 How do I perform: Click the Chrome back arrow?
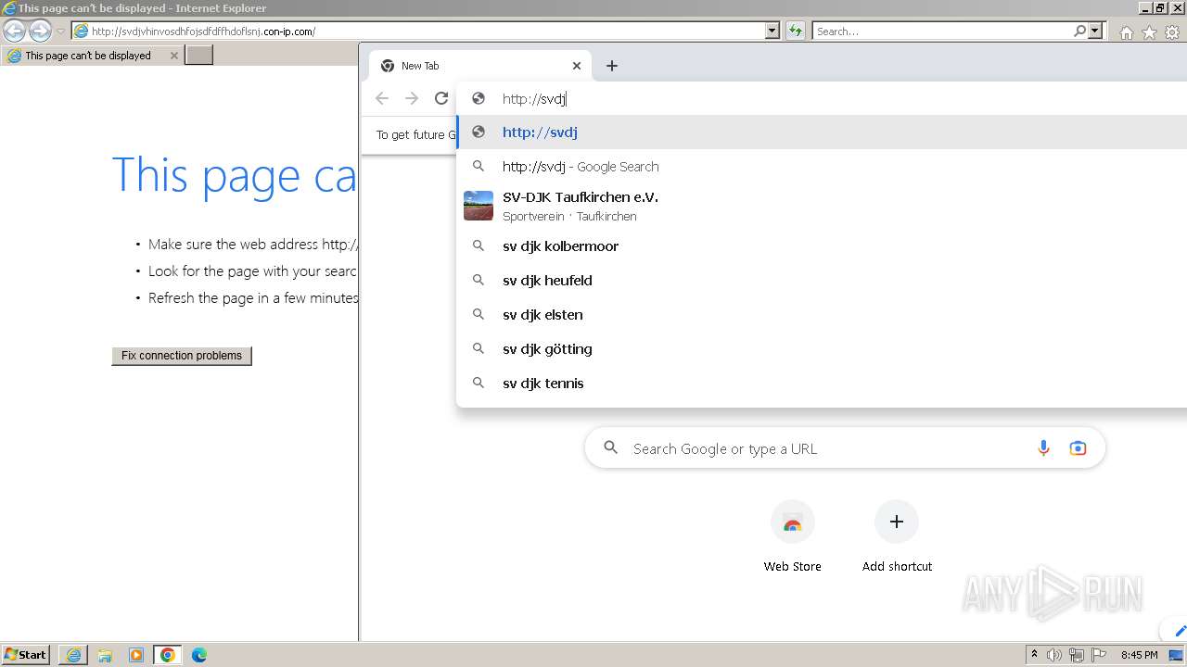click(382, 98)
